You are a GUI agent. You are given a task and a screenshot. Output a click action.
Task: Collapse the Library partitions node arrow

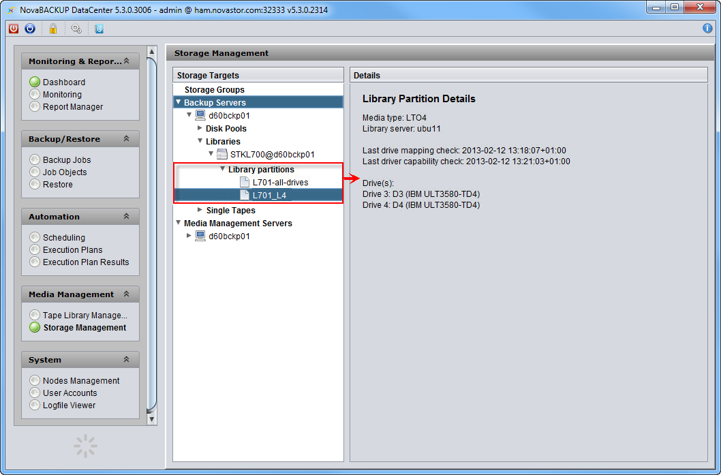[223, 169]
